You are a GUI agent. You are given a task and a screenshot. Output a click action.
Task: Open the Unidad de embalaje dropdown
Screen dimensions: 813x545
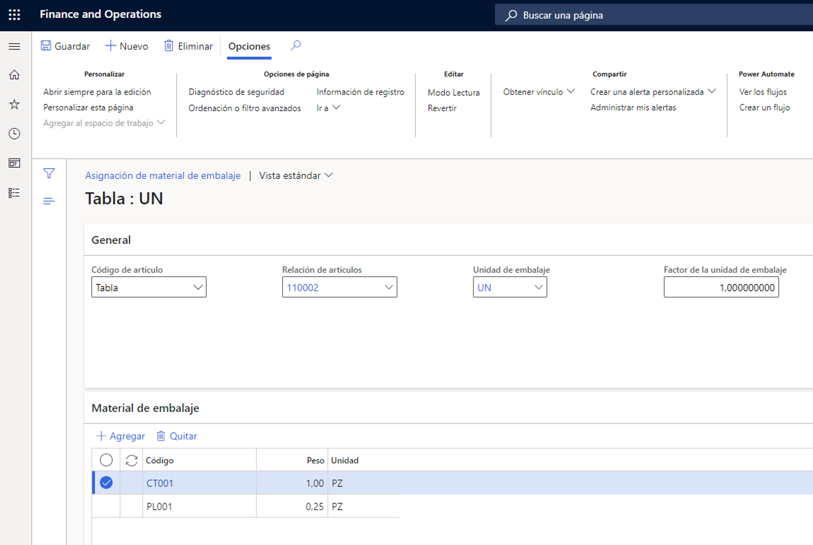coord(539,287)
